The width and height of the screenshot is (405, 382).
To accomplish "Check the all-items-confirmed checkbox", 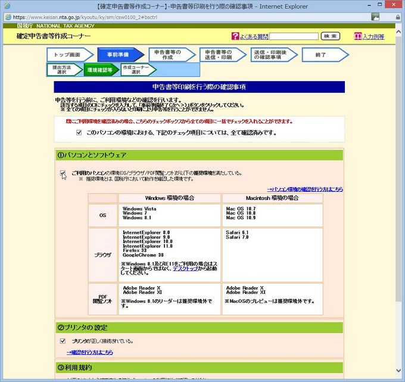I will [x=79, y=133].
